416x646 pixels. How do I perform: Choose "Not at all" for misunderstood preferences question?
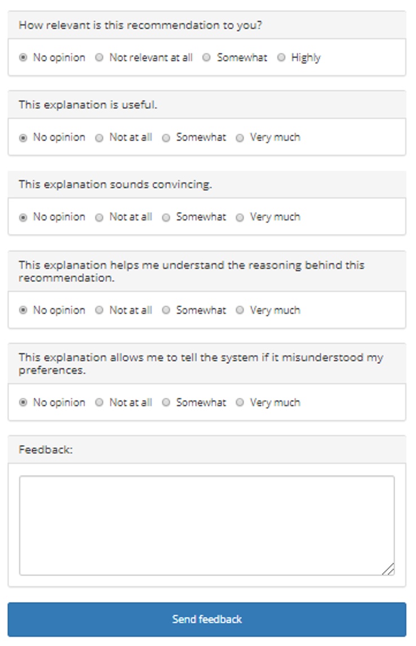coord(99,402)
